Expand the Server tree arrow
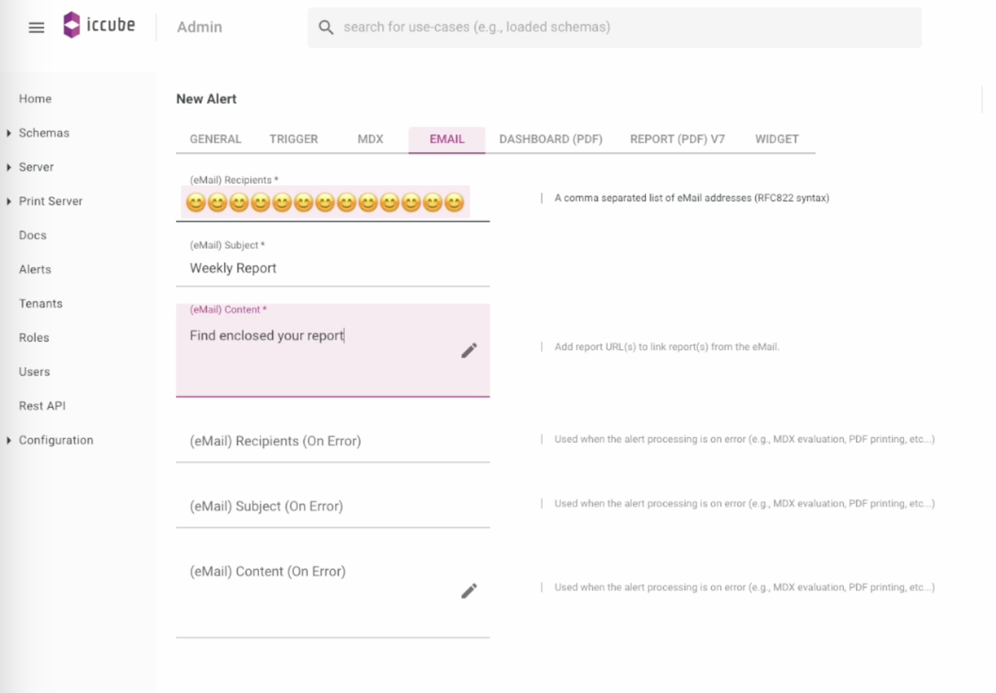The height and width of the screenshot is (693, 996). (8, 167)
